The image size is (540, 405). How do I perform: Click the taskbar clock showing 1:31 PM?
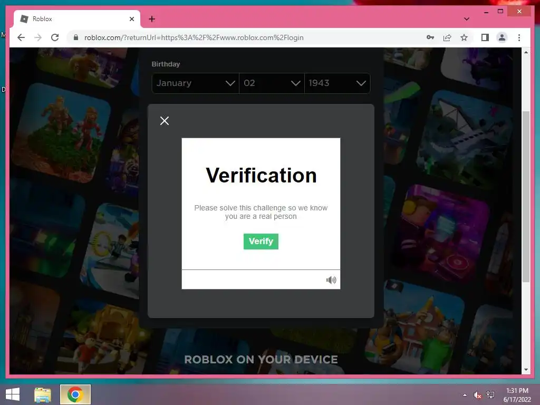pos(517,395)
